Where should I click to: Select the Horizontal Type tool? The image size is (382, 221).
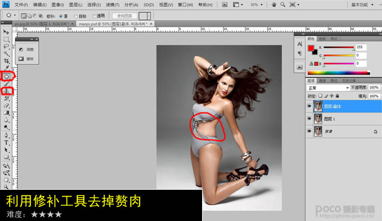click(x=6, y=143)
